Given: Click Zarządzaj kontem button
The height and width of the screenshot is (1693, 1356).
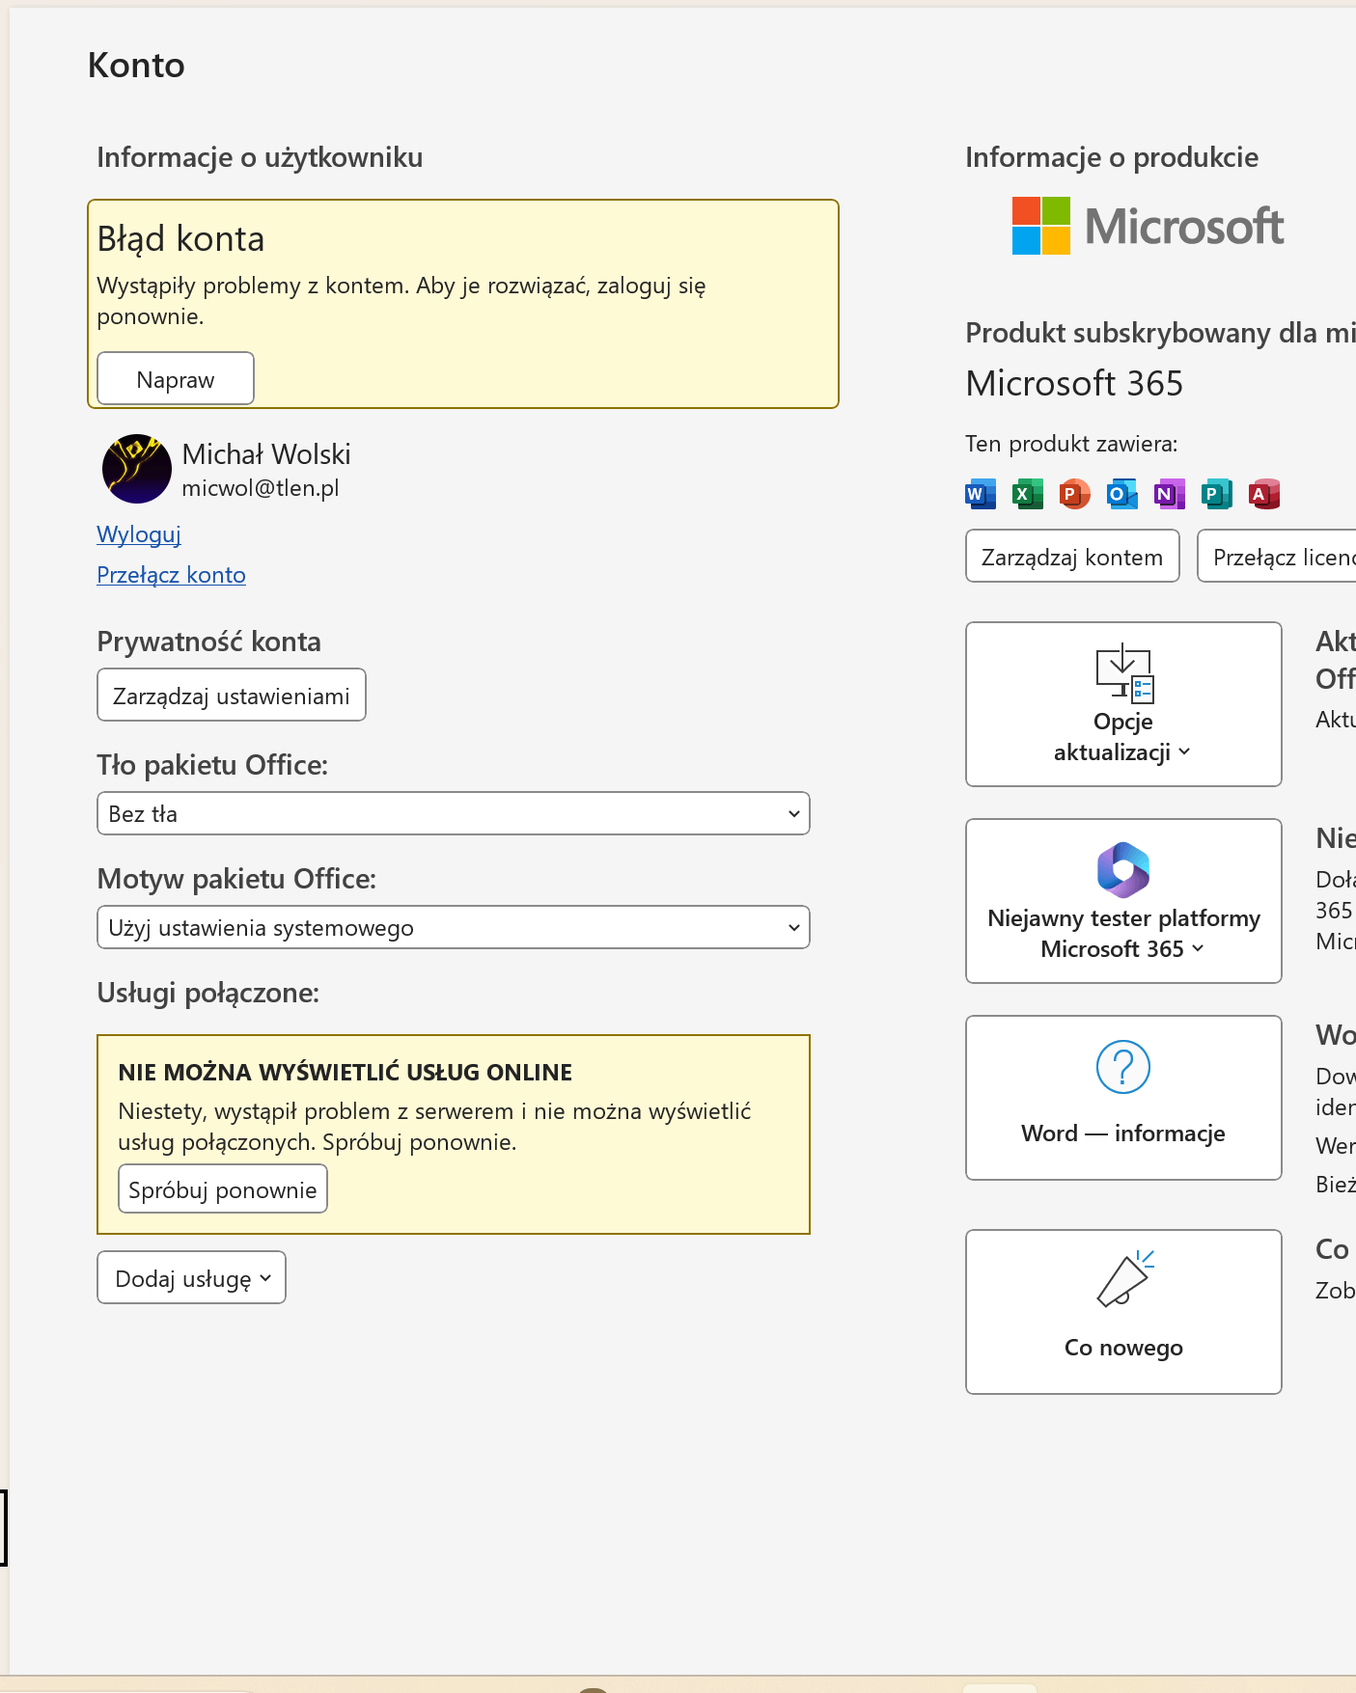Looking at the screenshot, I should [1072, 556].
